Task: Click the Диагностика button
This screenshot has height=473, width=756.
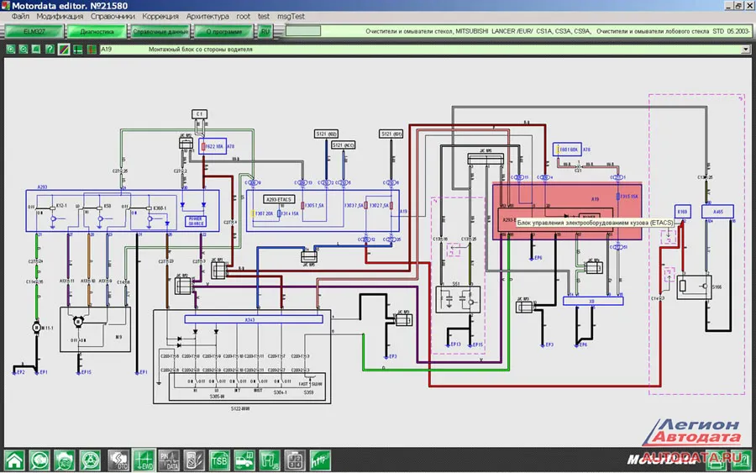Action: pos(97,32)
